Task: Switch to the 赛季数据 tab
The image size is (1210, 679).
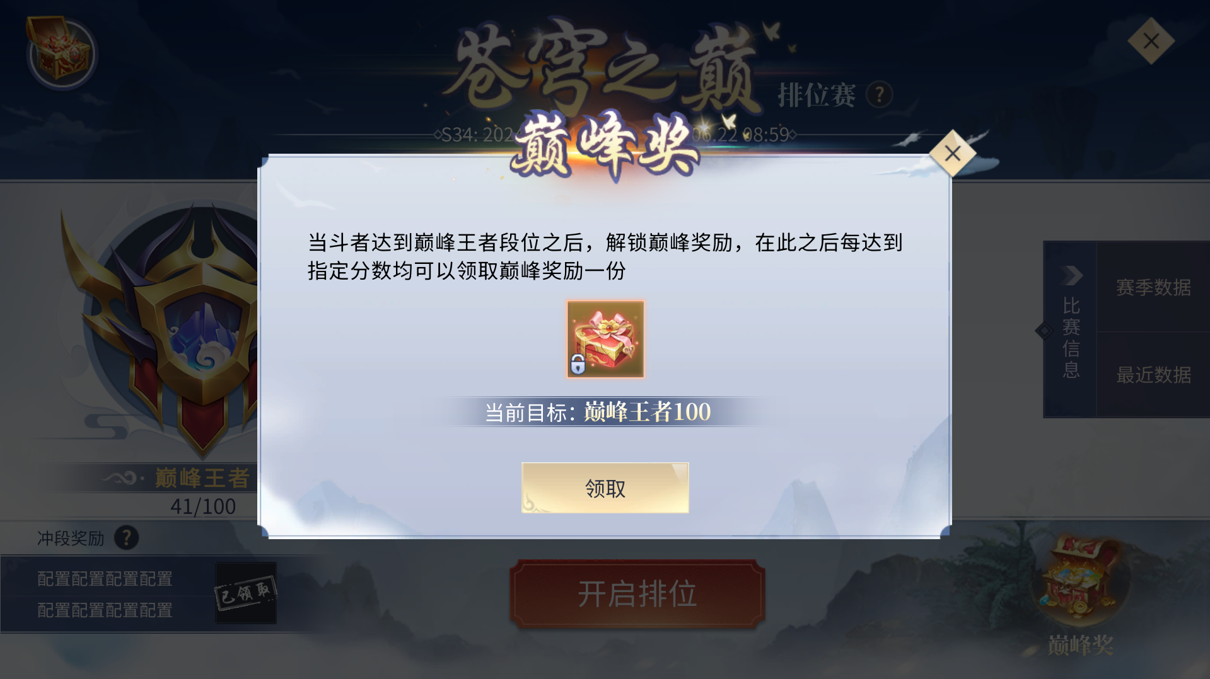Action: 1153,287
